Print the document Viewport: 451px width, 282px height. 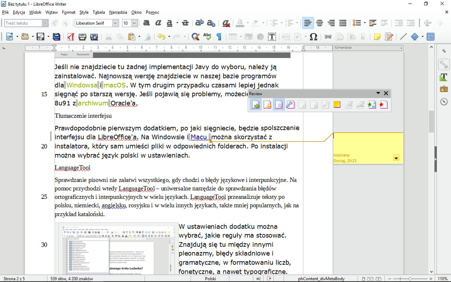pyautogui.click(x=82, y=37)
